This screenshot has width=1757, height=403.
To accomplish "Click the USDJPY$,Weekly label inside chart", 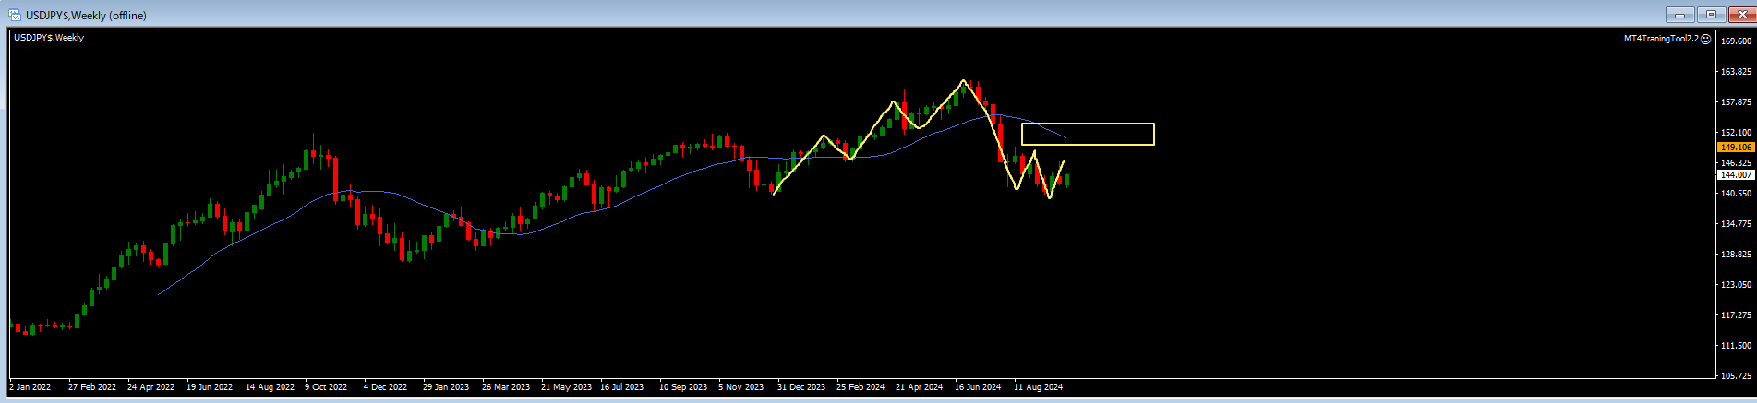I will pos(49,38).
